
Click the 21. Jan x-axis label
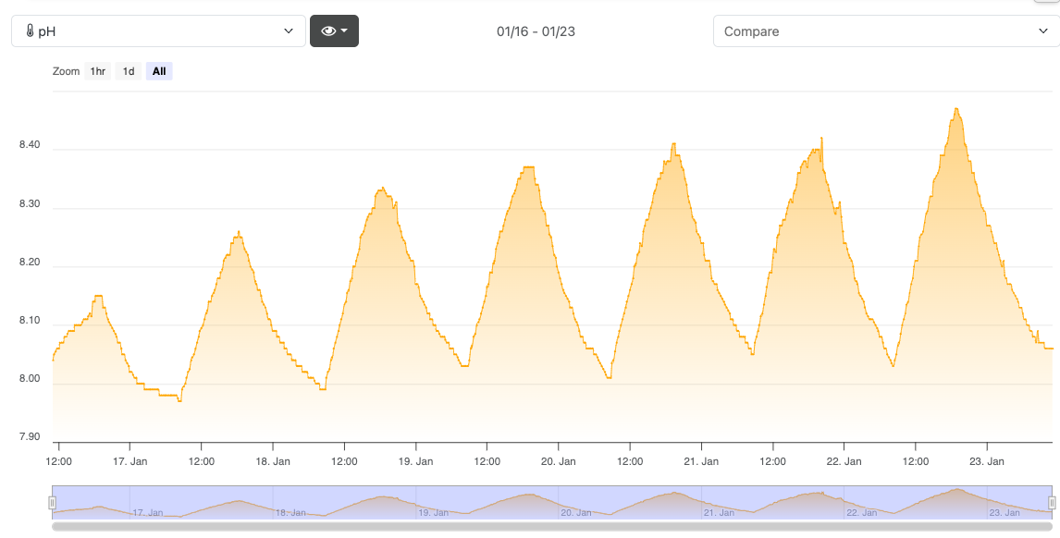(702, 461)
